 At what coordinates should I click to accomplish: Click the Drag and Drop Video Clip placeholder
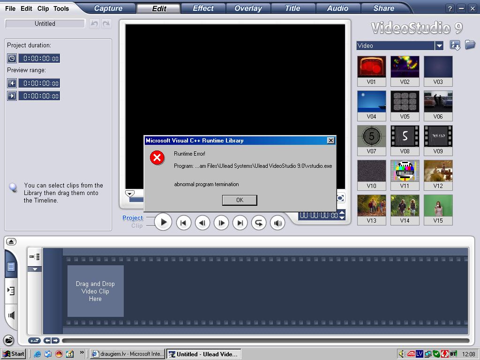(95, 291)
